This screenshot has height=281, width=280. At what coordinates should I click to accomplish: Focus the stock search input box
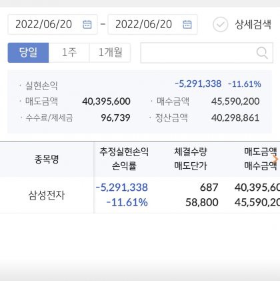pyautogui.click(x=207, y=53)
